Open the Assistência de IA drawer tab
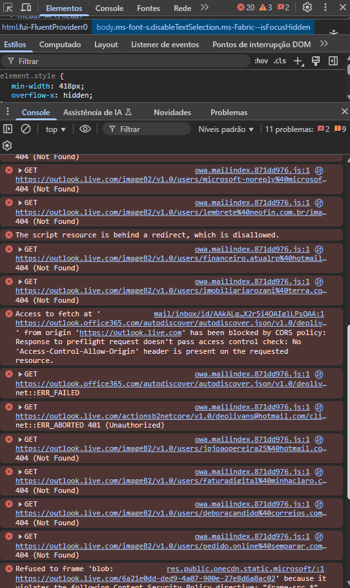Screen dimensions: 350x588 point(98,112)
